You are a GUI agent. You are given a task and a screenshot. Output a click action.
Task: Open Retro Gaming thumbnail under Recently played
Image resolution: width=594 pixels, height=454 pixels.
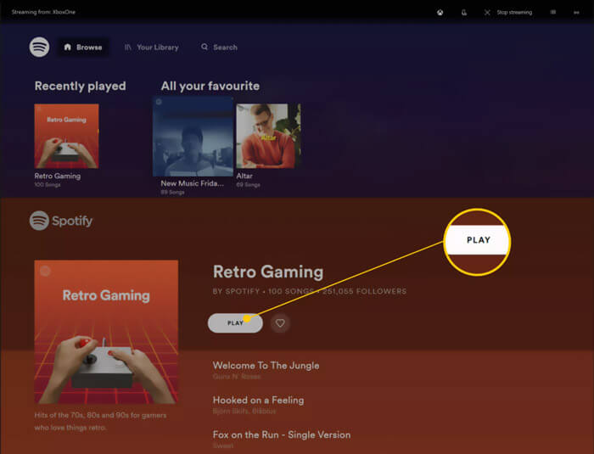click(x=66, y=136)
